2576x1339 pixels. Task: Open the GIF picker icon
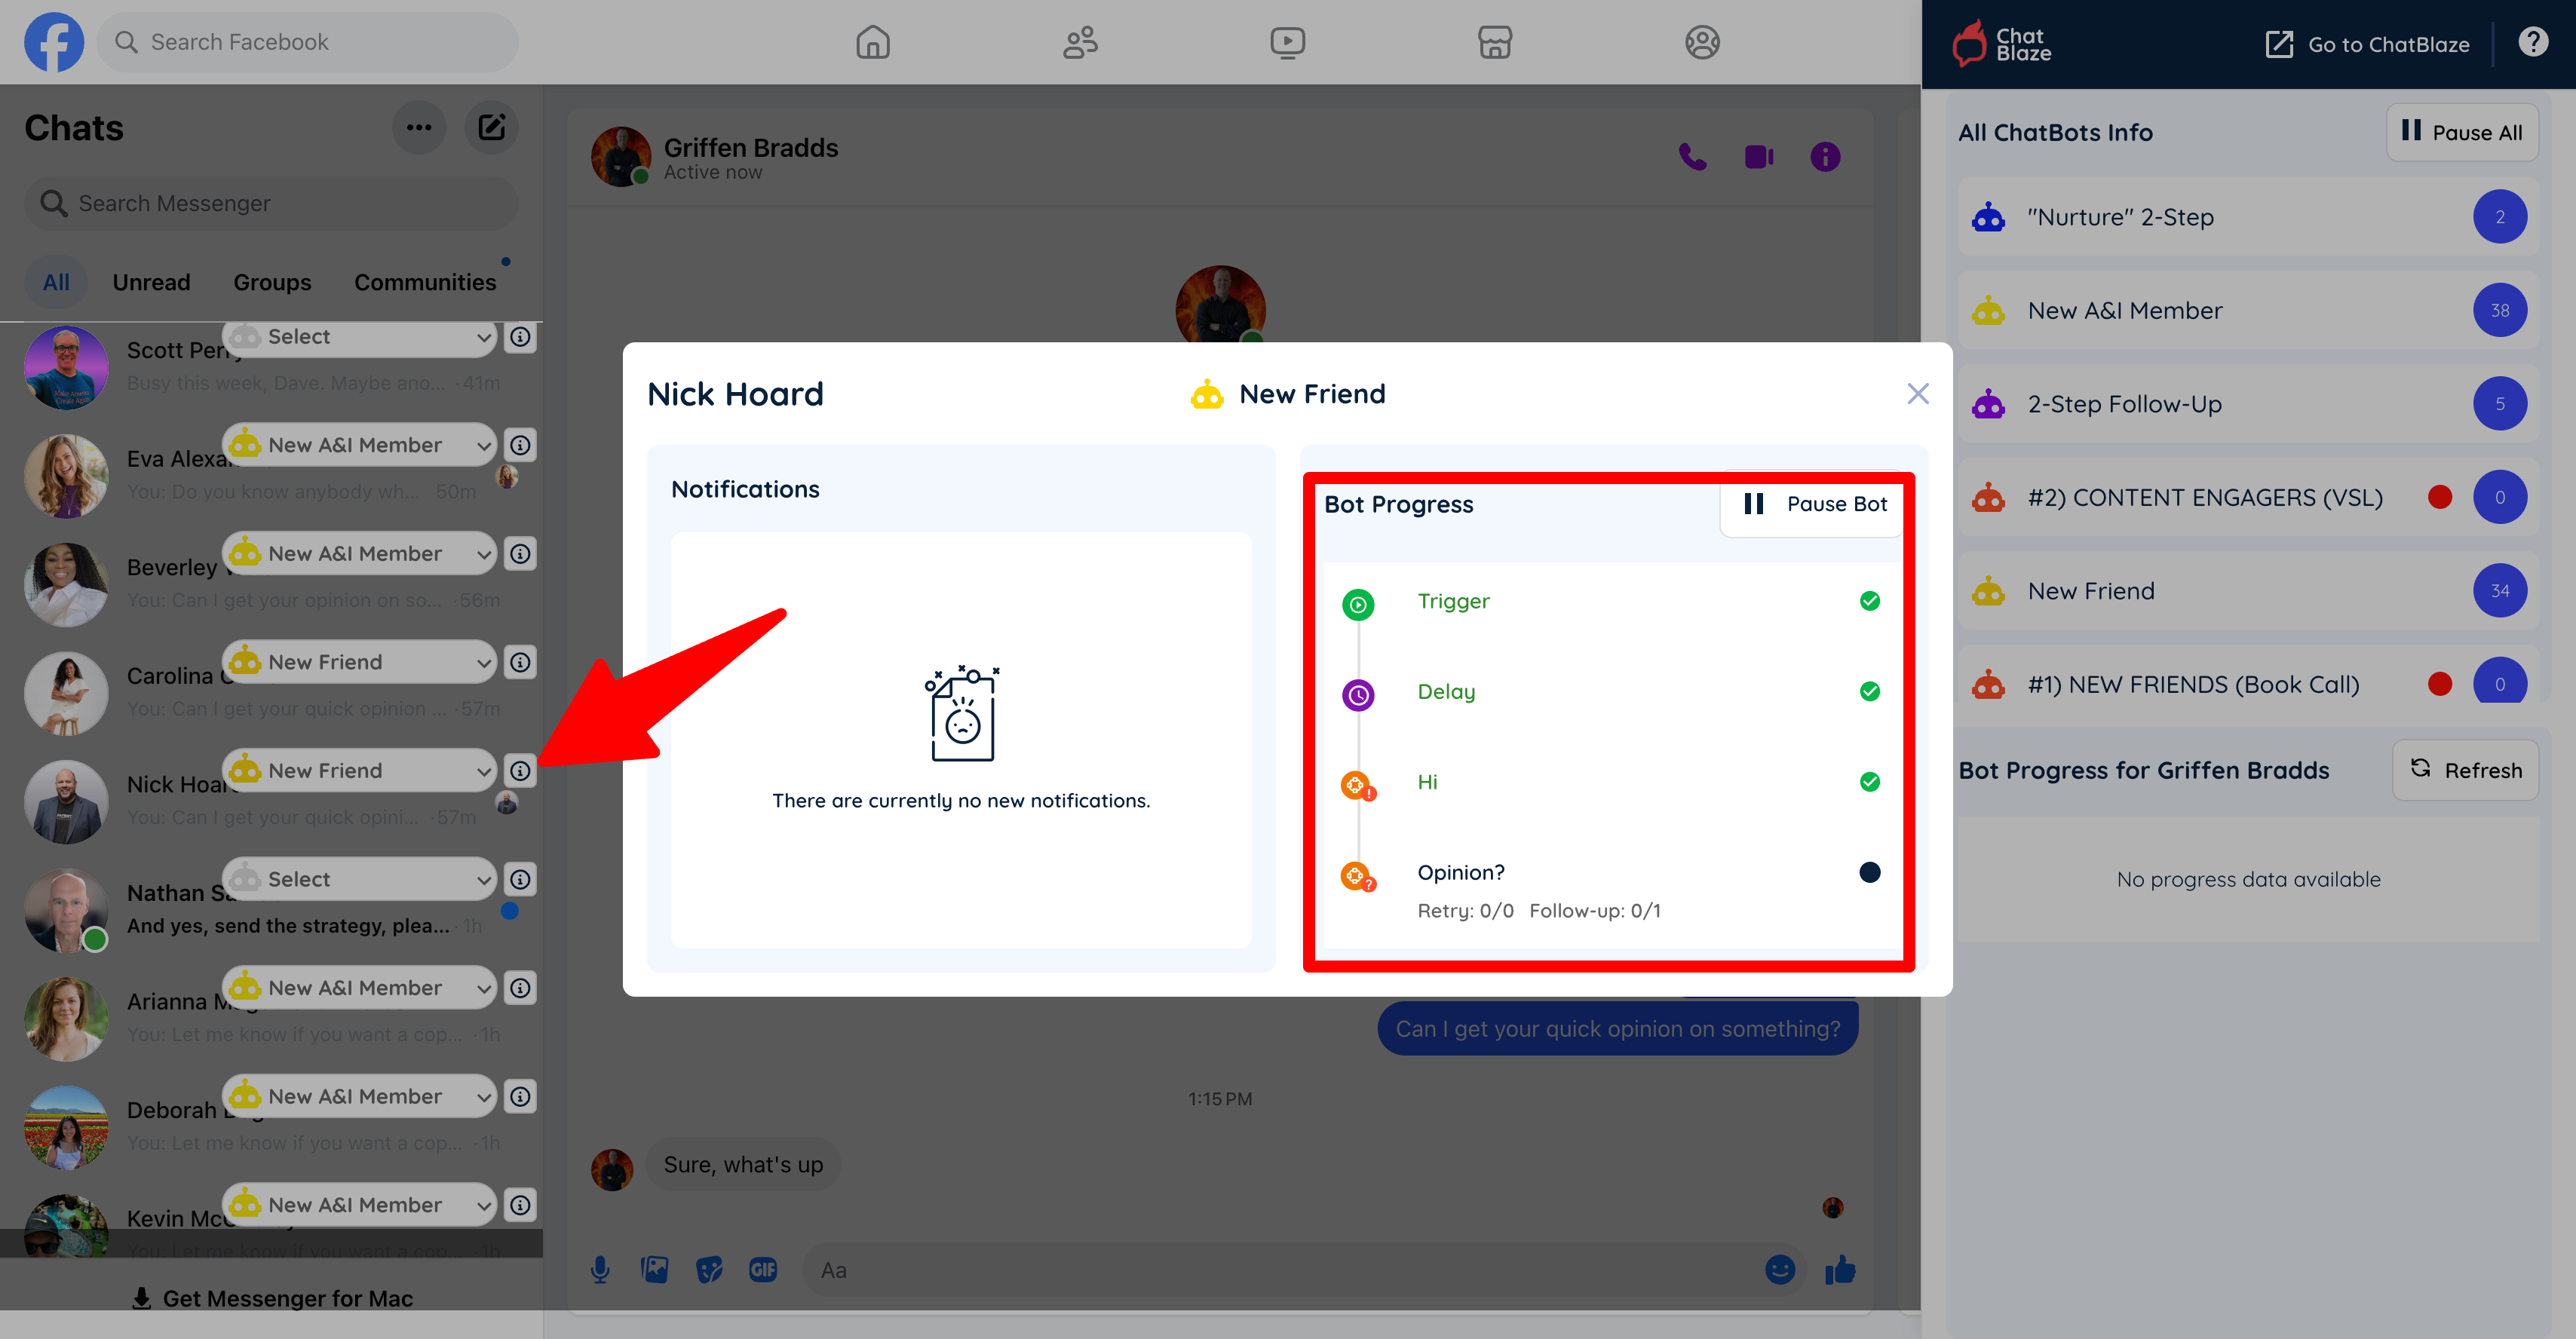(x=763, y=1270)
